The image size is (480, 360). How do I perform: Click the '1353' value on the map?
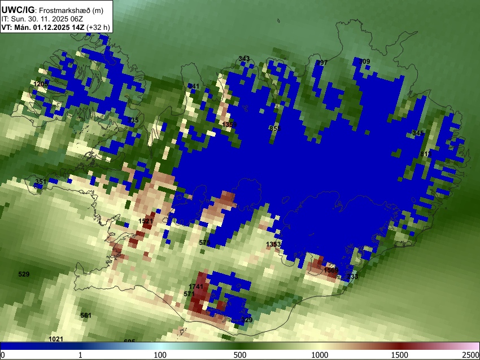coord(273,244)
